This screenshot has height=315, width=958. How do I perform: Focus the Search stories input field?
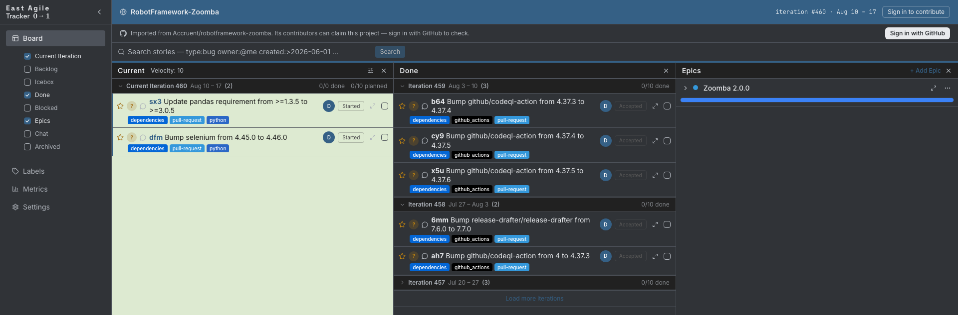click(x=248, y=52)
